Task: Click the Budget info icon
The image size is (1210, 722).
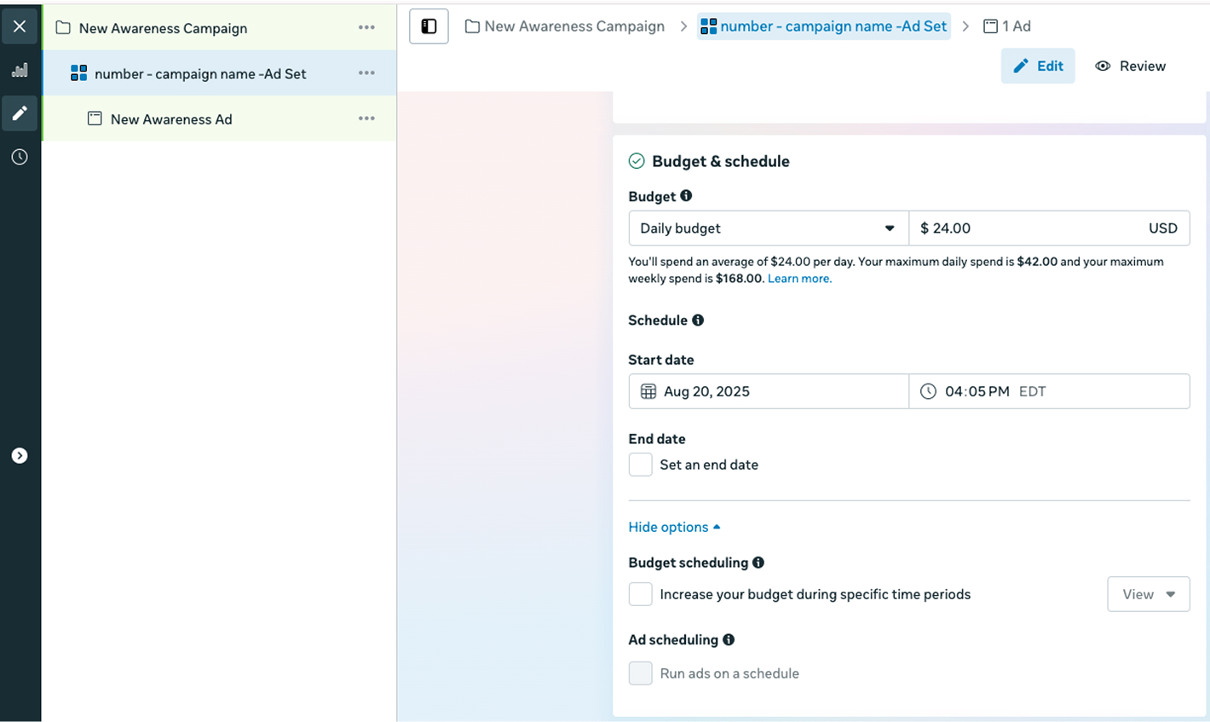Action: tap(686, 196)
